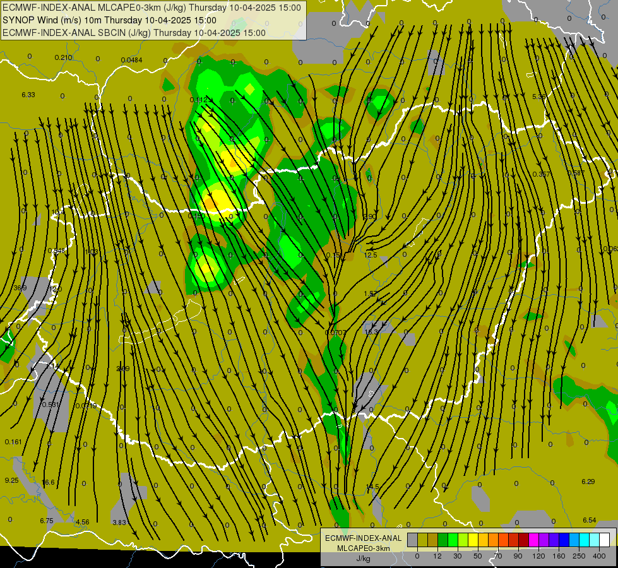Click the map value 16.6
The width and height of the screenshot is (618, 568).
click(48, 482)
